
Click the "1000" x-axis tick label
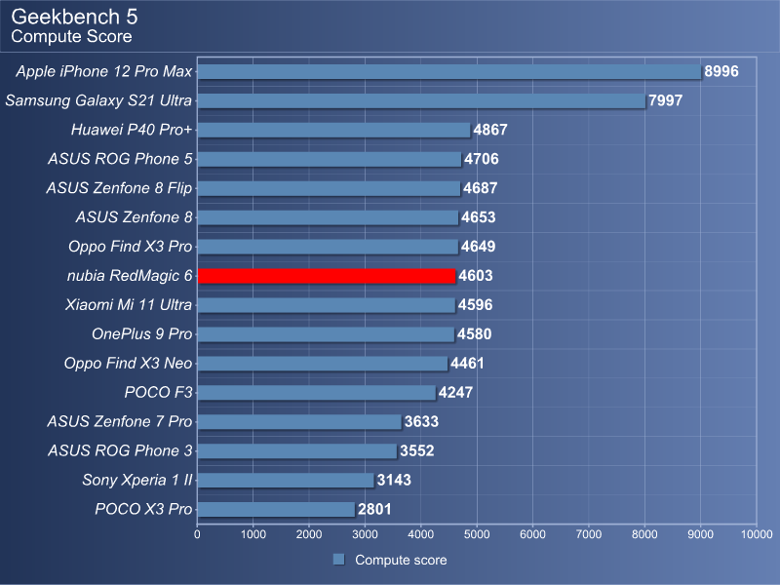coord(253,534)
